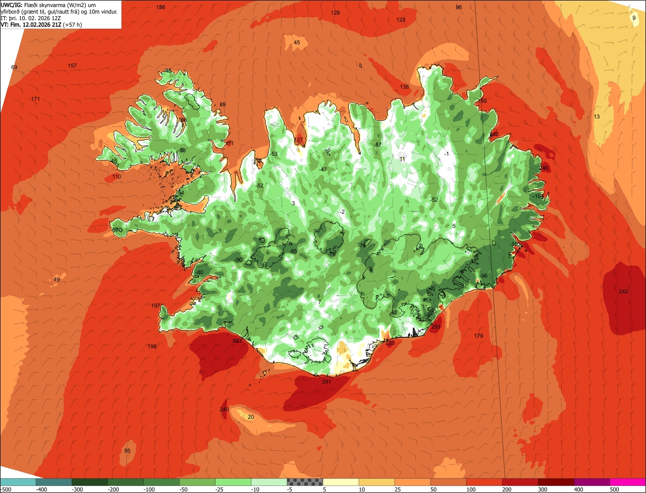Click the map value '96' at the top
The width and height of the screenshot is (646, 493).
point(458,7)
